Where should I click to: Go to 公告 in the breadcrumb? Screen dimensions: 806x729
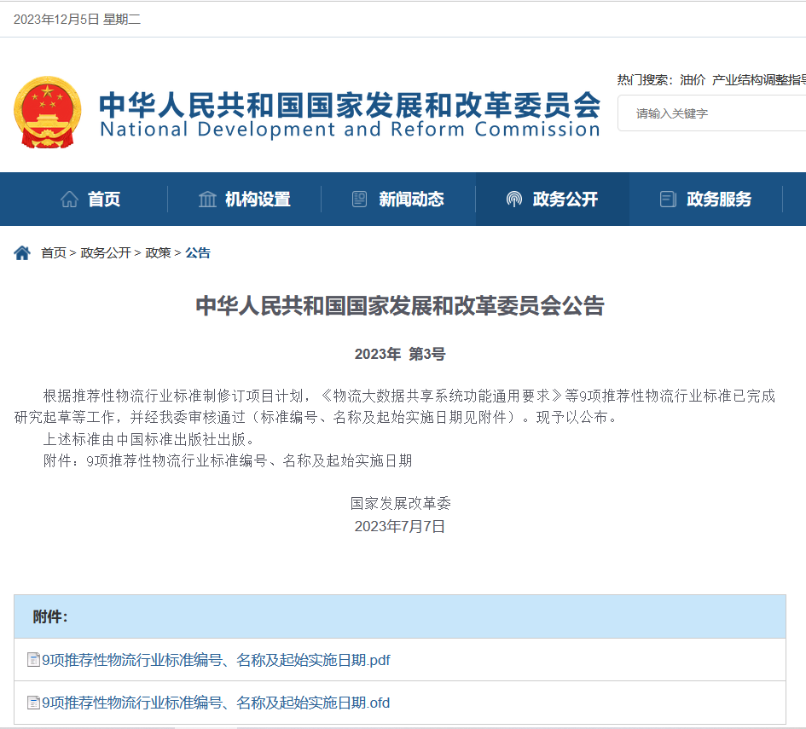point(198,252)
